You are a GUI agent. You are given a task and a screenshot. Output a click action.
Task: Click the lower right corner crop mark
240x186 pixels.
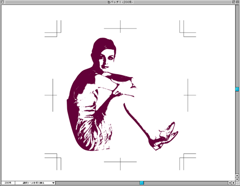188,162
